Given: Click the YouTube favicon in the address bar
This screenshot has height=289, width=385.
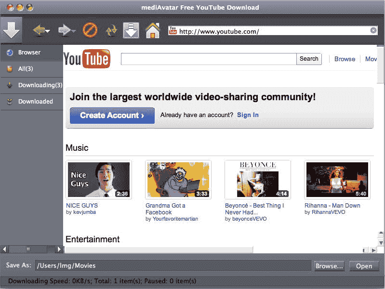Looking at the screenshot, I should coord(173,30).
